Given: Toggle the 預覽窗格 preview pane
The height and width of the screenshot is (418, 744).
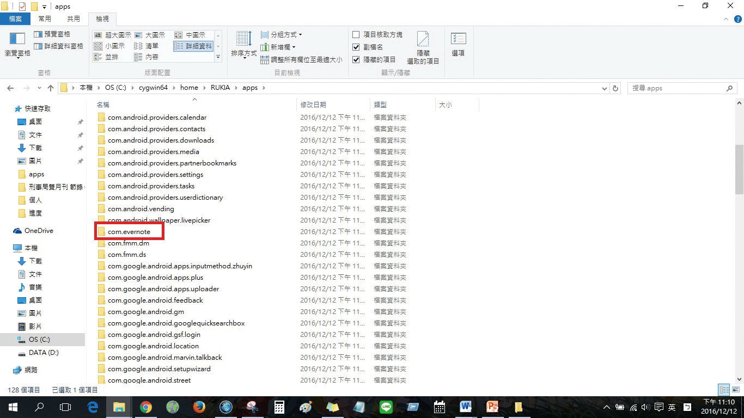Looking at the screenshot, I should tap(52, 34).
